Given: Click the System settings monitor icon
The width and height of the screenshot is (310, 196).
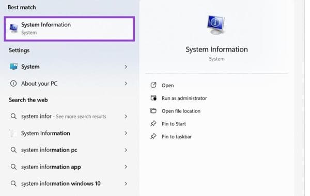Looking at the screenshot, I should pos(13,67).
